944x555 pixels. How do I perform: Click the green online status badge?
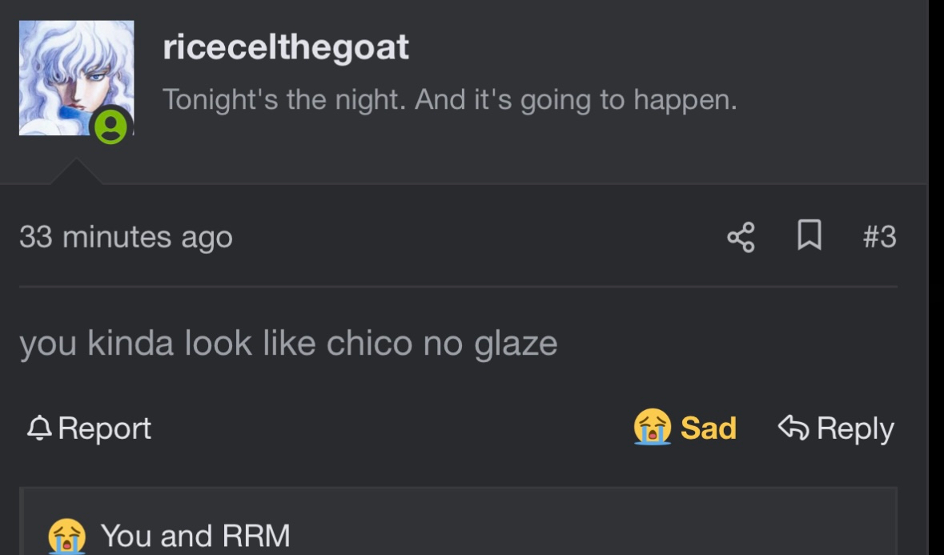(111, 127)
